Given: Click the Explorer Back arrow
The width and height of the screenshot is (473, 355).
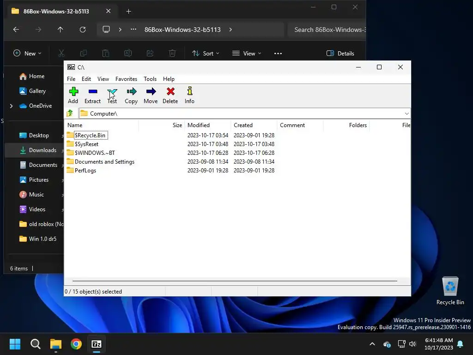Looking at the screenshot, I should coord(16,30).
